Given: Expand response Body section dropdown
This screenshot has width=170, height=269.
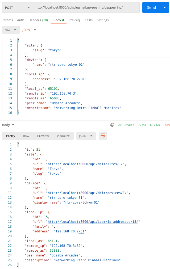Looking at the screenshot, I should click(8, 125).
